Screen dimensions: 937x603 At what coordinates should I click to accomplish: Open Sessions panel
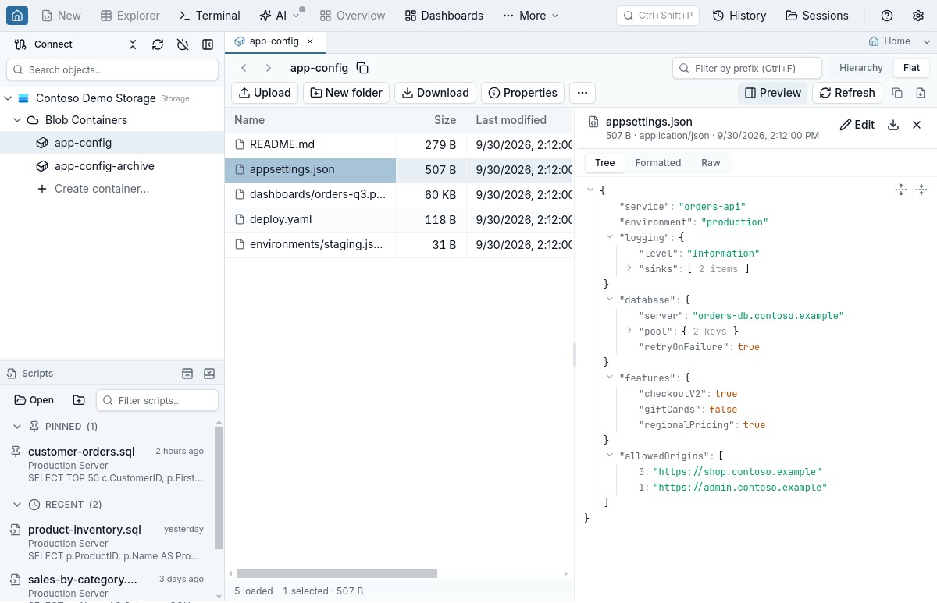tap(817, 16)
